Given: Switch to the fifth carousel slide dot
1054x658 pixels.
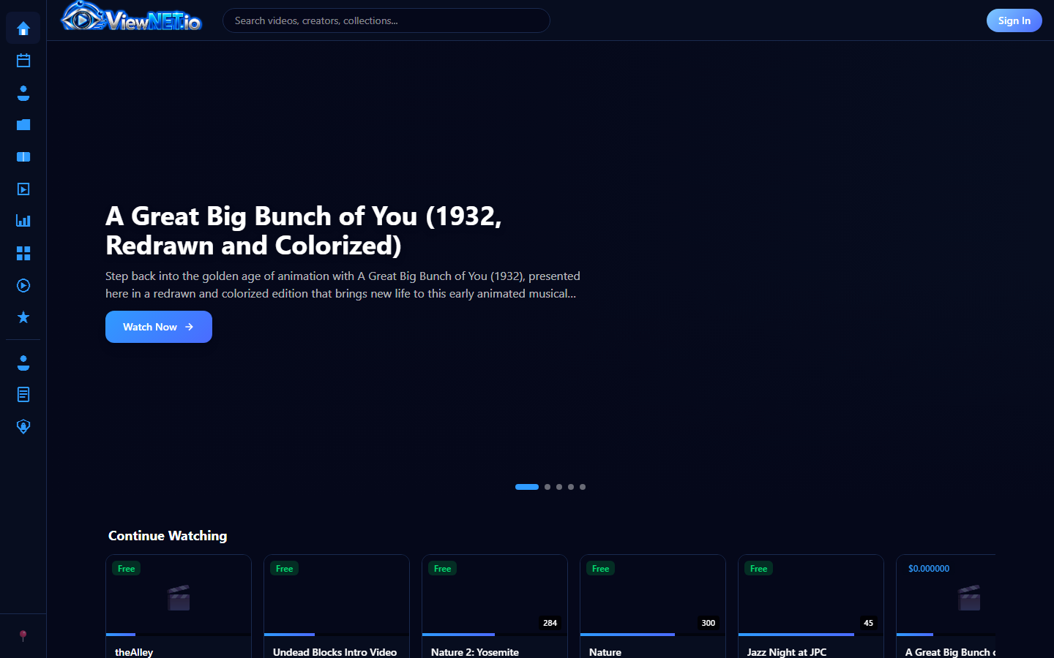Looking at the screenshot, I should (583, 487).
